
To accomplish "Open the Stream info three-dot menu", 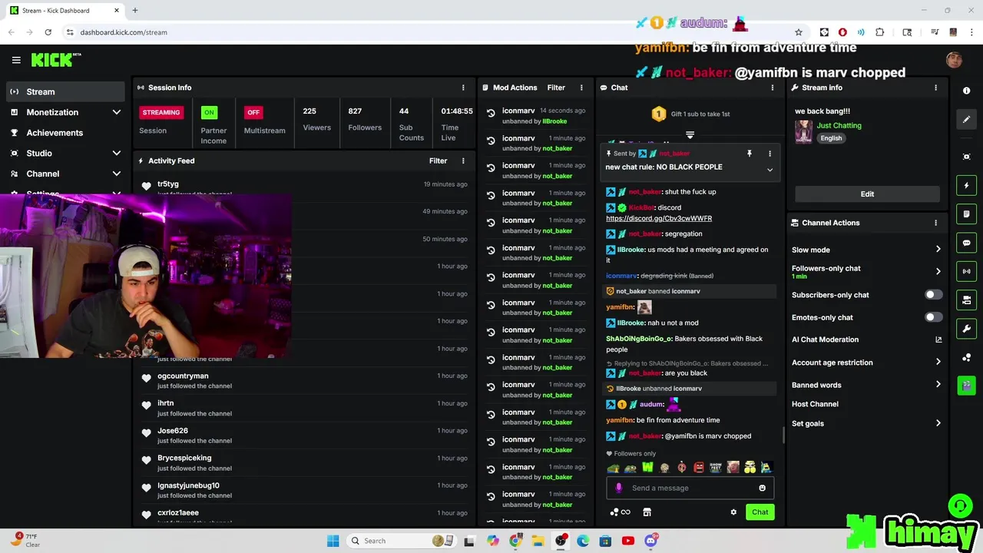I will click(935, 88).
